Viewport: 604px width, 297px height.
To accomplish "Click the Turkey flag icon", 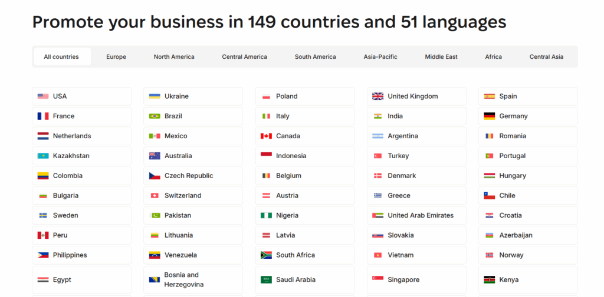I will [x=378, y=156].
